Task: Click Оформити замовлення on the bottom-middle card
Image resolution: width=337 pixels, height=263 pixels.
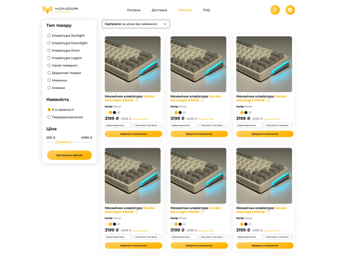Action: pyautogui.click(x=199, y=245)
